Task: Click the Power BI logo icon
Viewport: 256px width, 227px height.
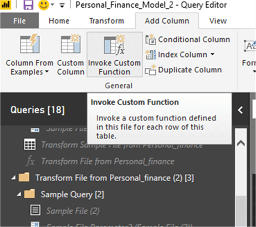Action: tap(6, 4)
